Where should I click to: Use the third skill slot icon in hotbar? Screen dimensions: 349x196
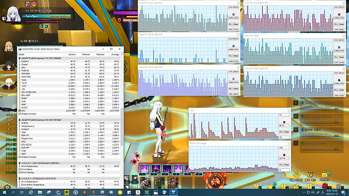[x=167, y=169]
